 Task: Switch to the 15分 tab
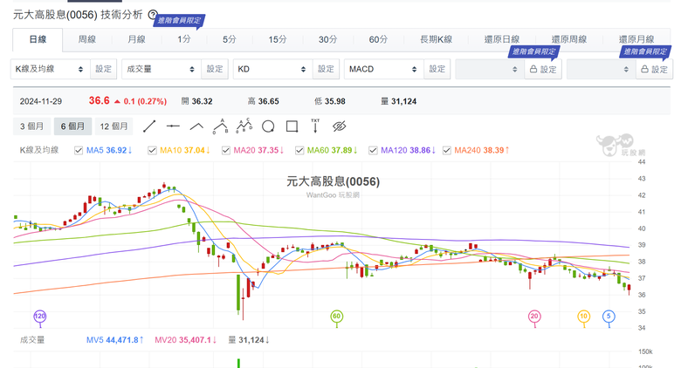pos(278,39)
